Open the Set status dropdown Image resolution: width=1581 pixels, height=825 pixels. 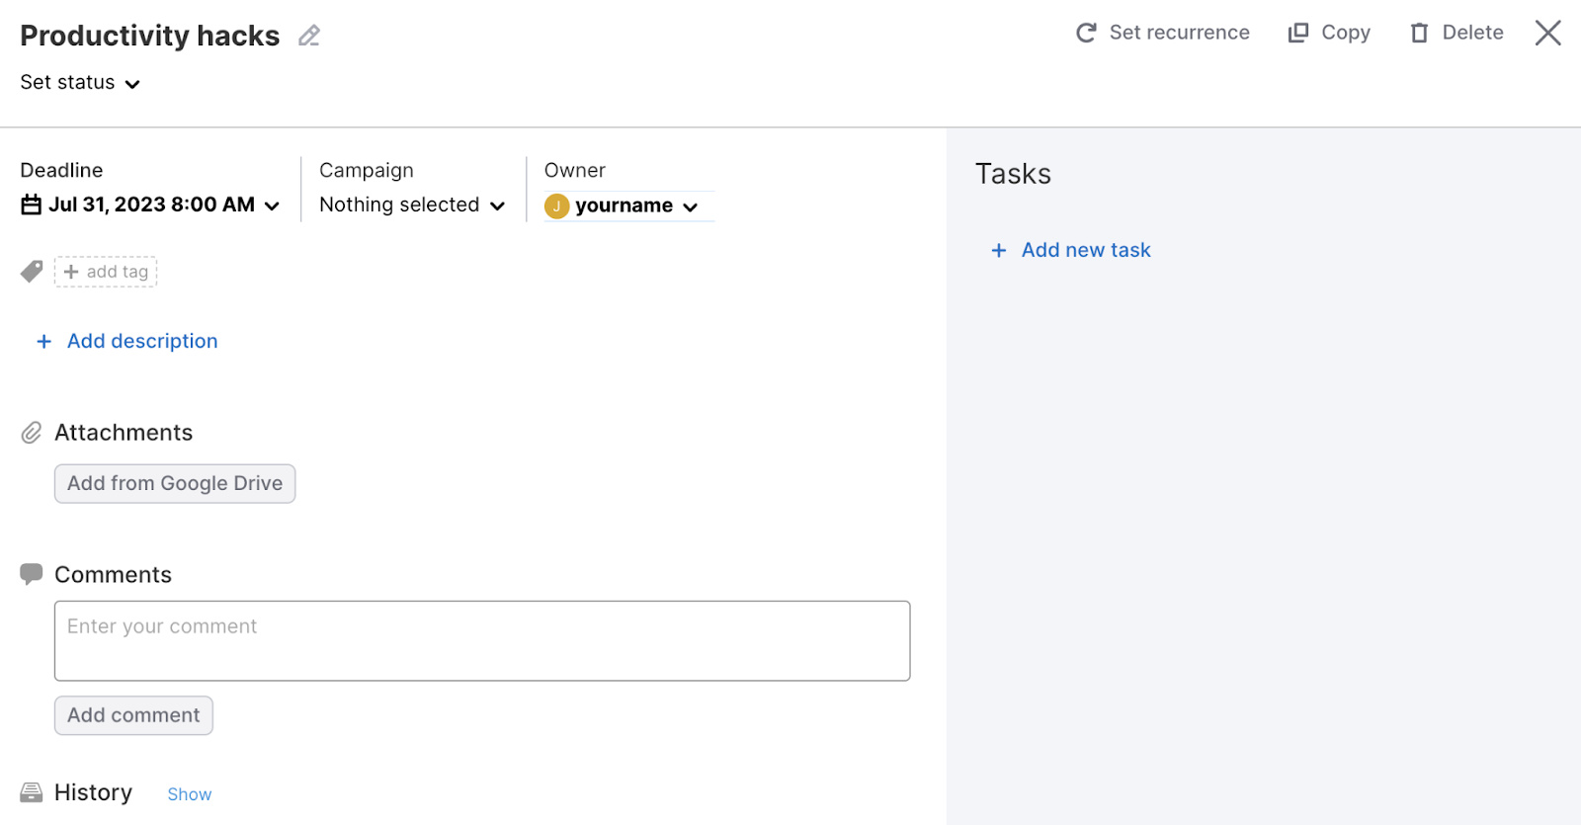coord(80,83)
